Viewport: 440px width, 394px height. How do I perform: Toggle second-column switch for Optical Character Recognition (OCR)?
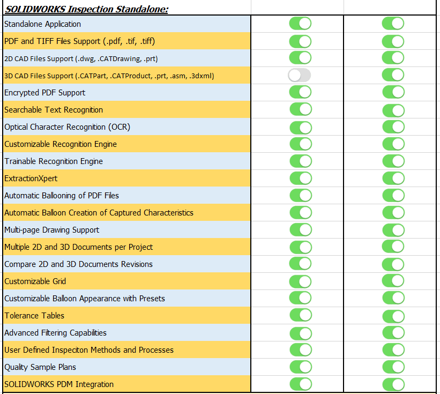[x=393, y=127]
